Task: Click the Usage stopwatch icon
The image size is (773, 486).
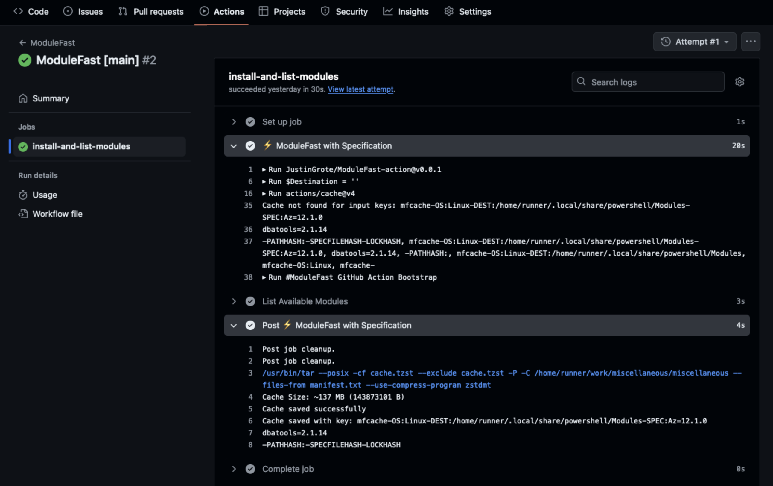Action: point(23,195)
